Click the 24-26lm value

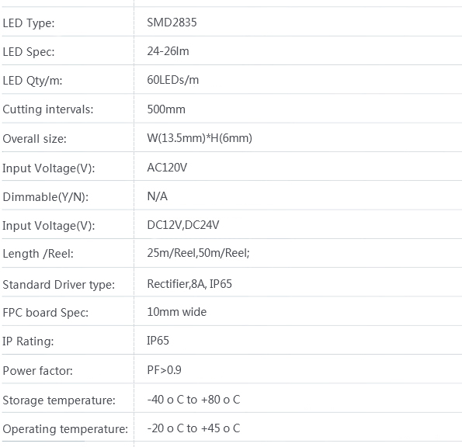pyautogui.click(x=168, y=51)
